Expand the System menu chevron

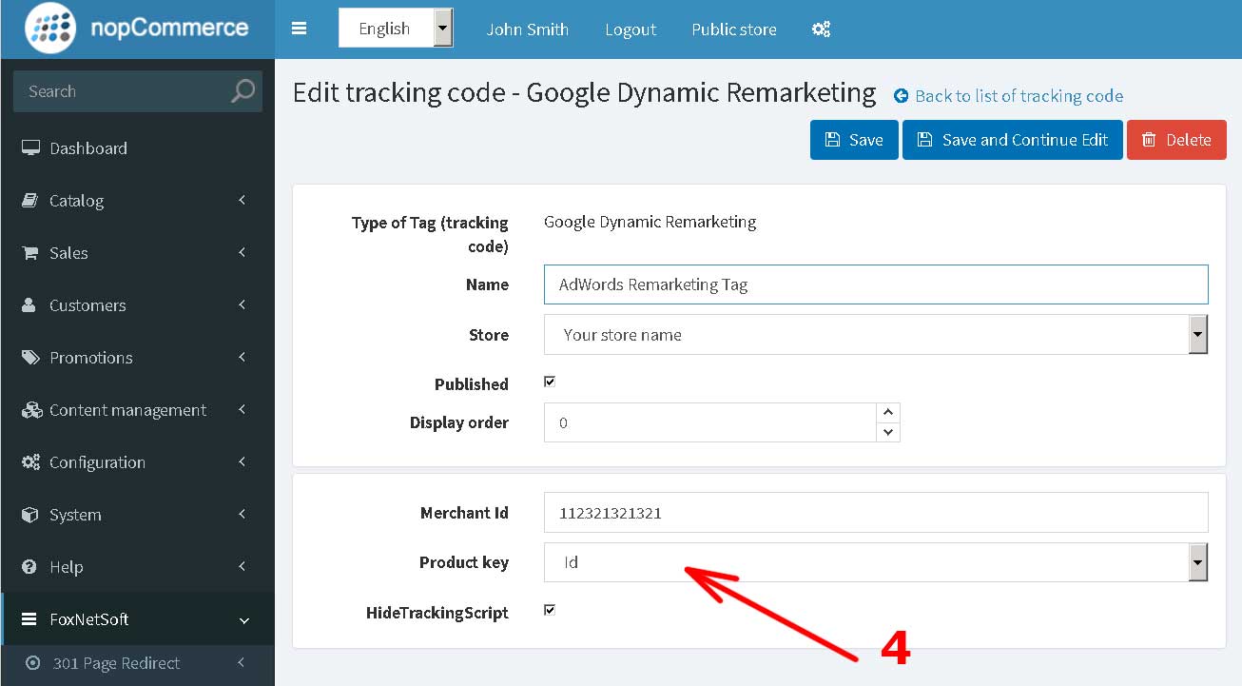[x=243, y=514]
